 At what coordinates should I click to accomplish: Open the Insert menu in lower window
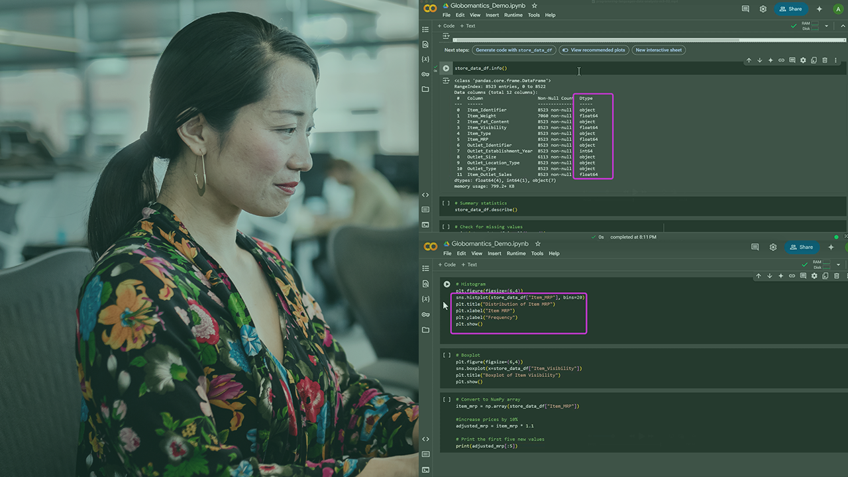494,253
